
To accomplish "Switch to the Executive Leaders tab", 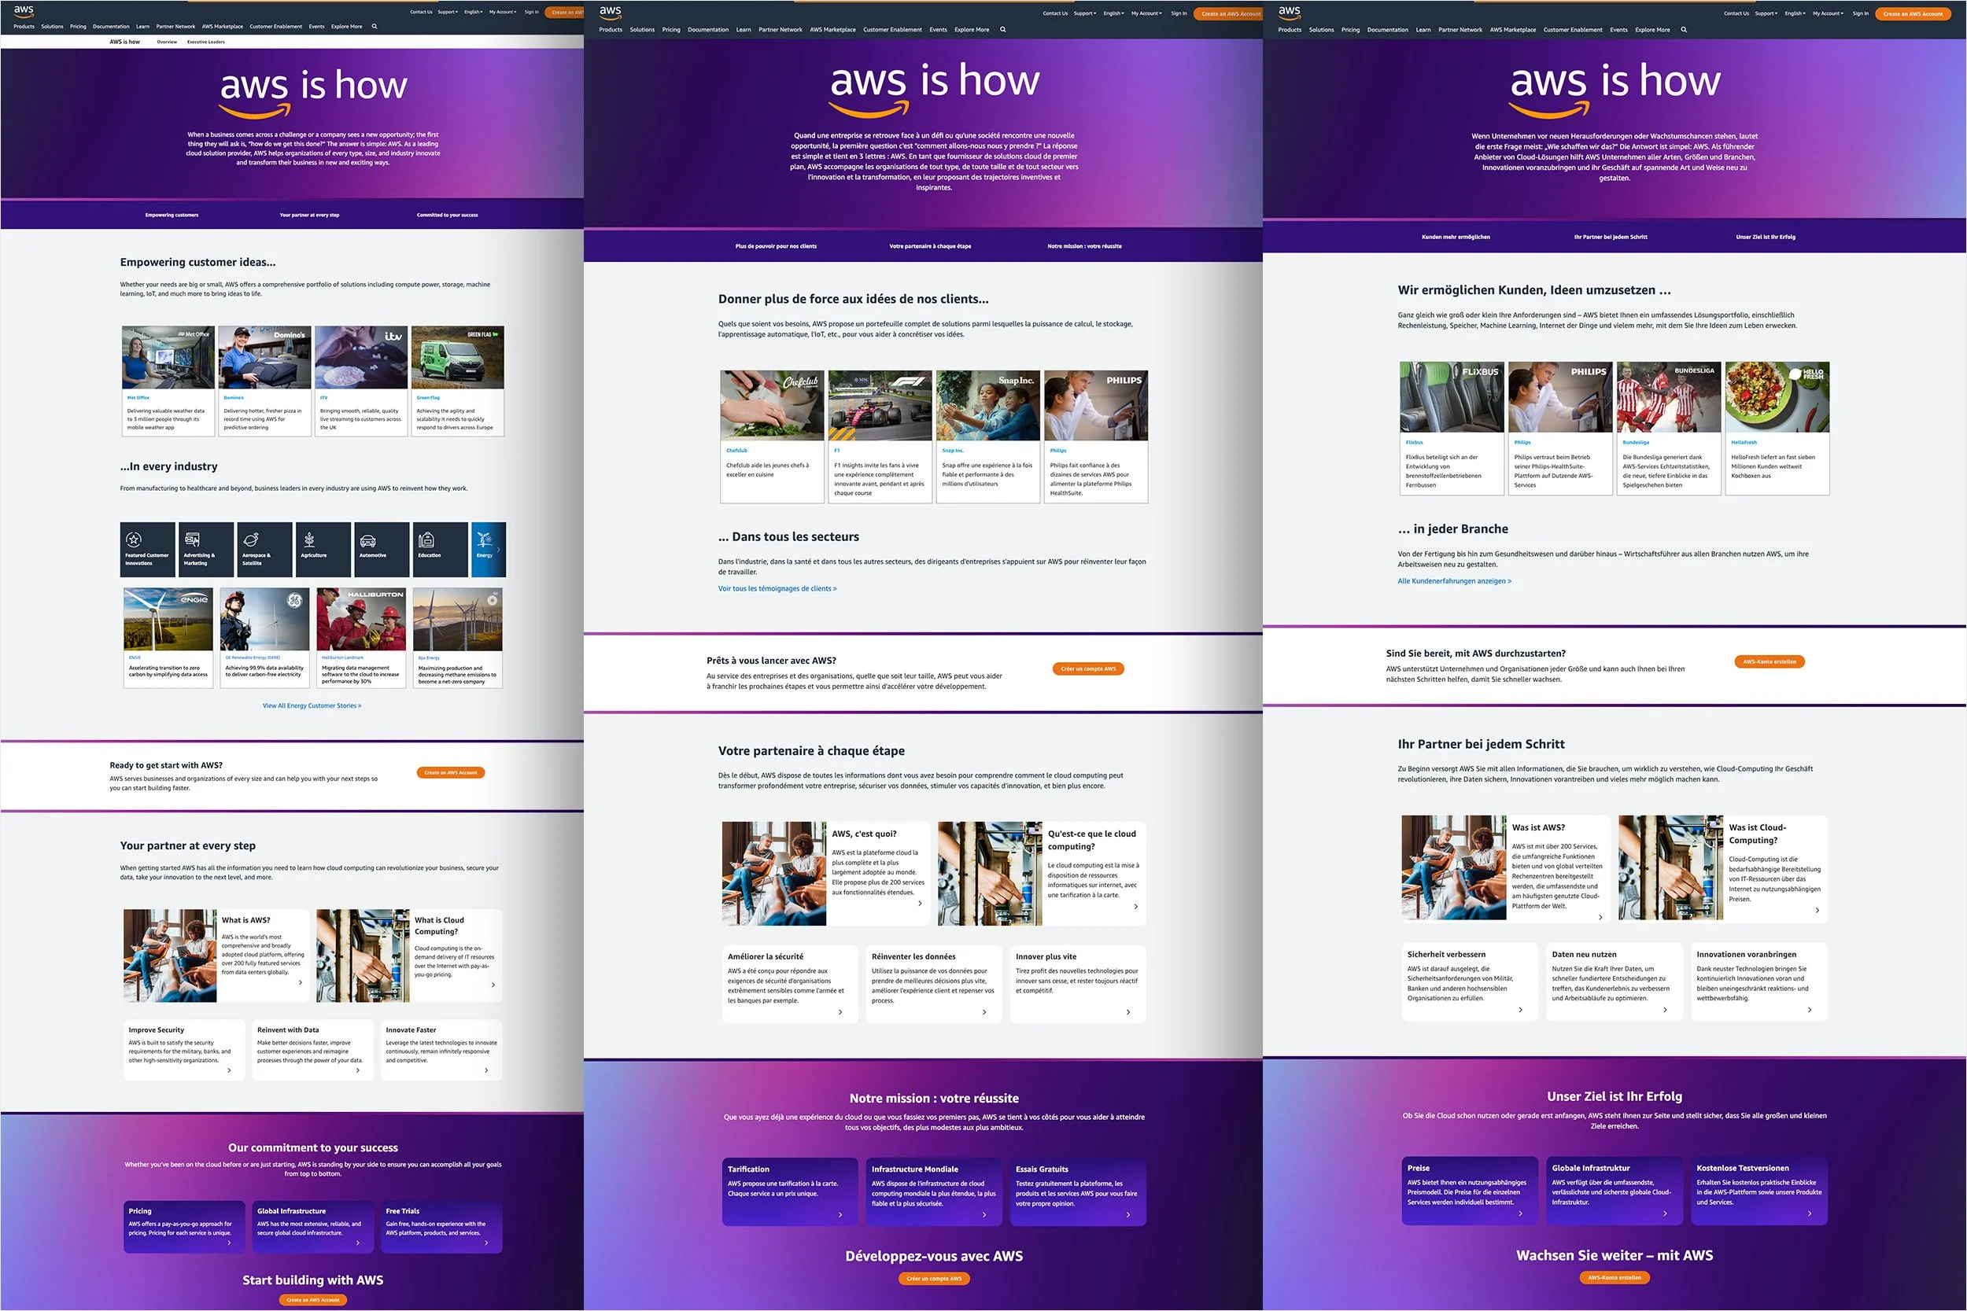I will (205, 42).
